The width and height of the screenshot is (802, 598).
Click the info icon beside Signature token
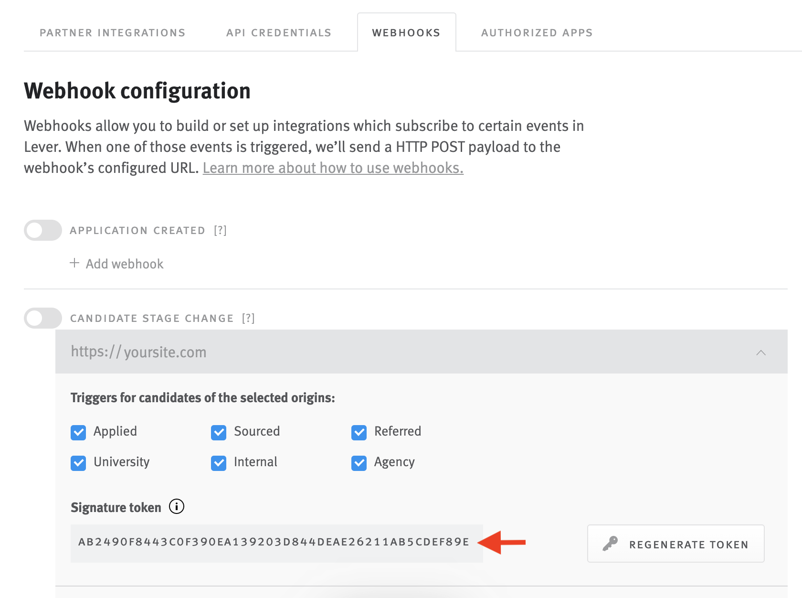[x=176, y=507]
